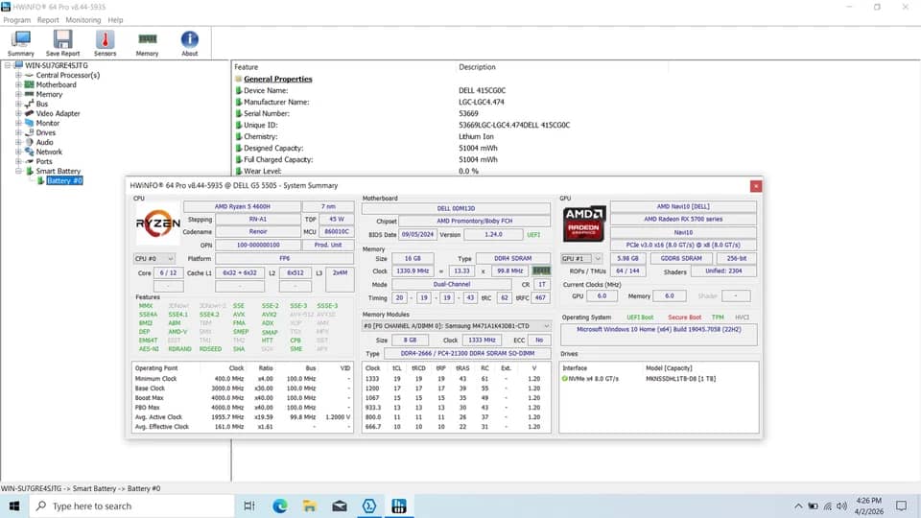Viewport: 921px width, 518px height.
Task: Expand the Memory tree node
Action: click(x=18, y=94)
